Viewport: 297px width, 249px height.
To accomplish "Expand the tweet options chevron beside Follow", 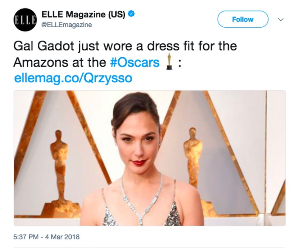I will [280, 20].
